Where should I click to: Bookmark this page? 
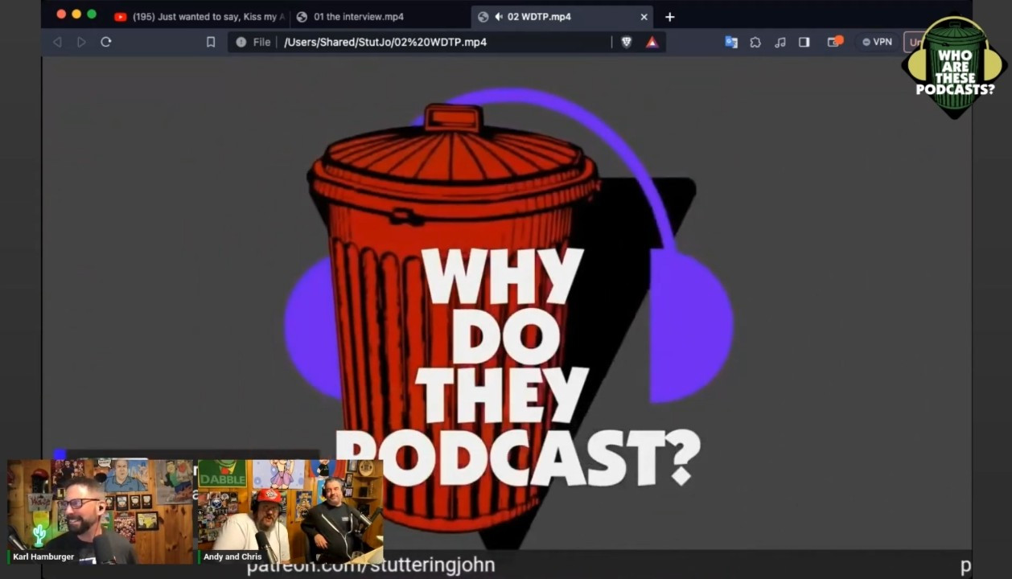coord(211,42)
